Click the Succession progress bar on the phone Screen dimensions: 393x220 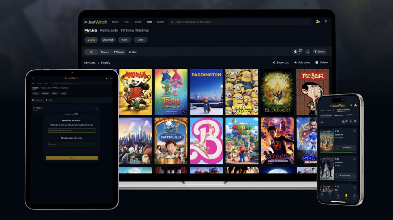click(338, 180)
